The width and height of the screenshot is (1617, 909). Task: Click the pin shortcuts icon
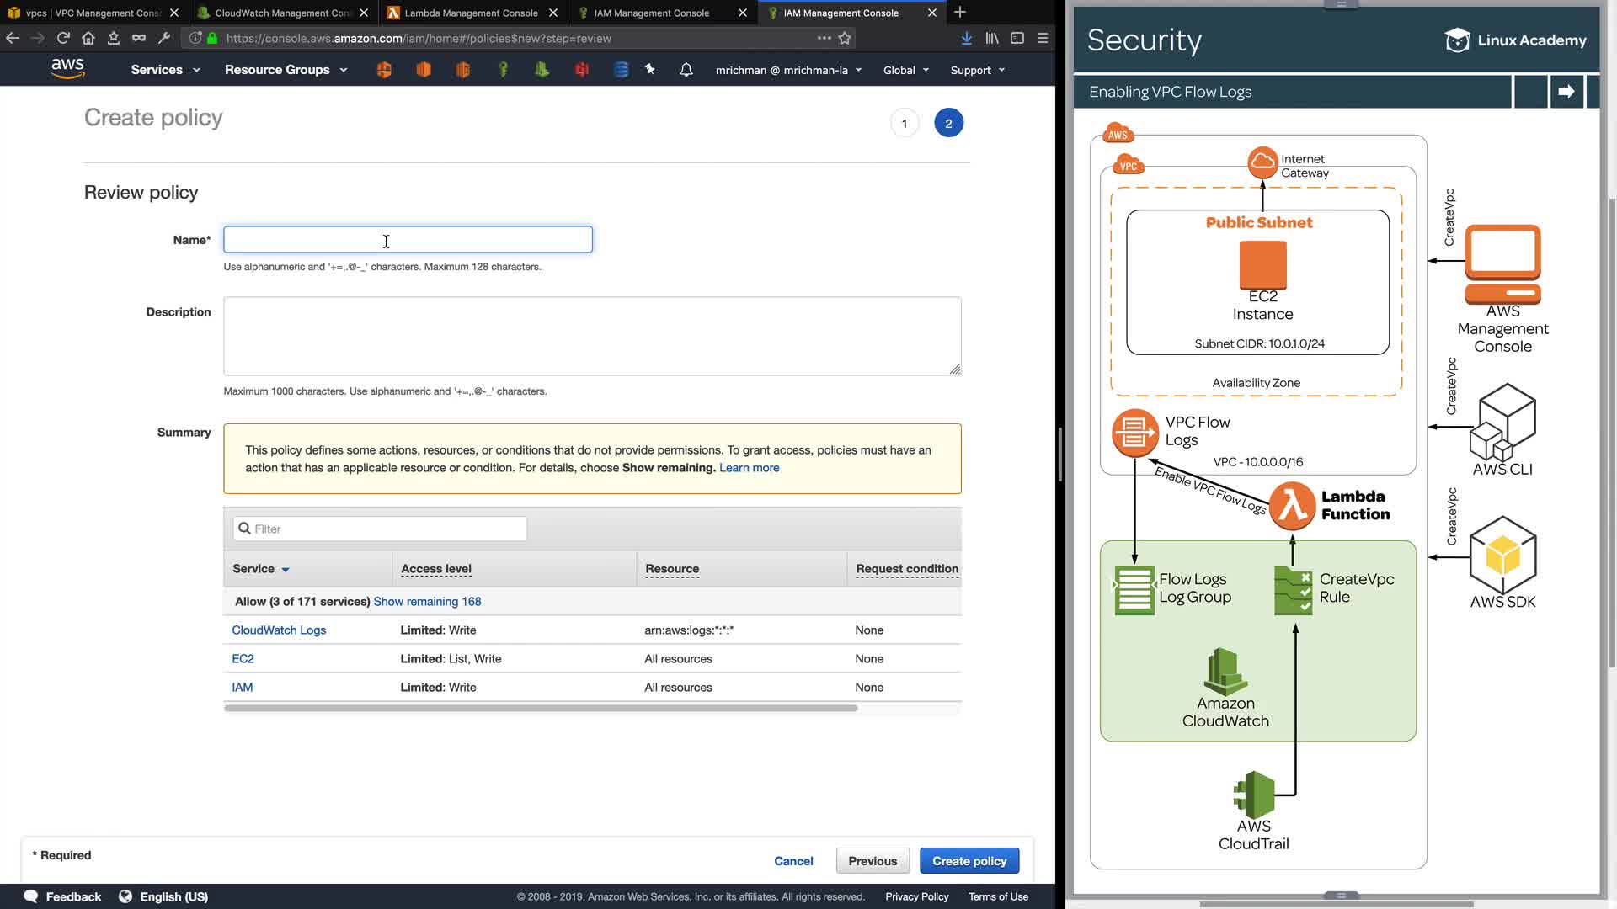(x=650, y=70)
